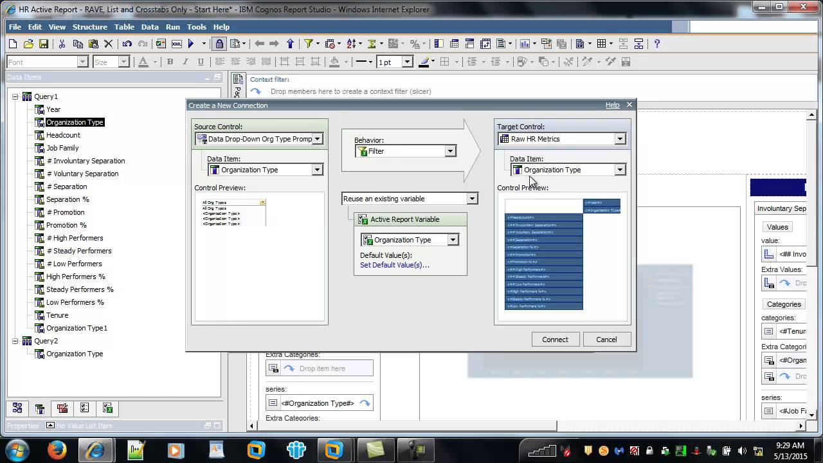Click the Cancel button in dialog
Screen dimensions: 823x463
pyautogui.click(x=606, y=340)
